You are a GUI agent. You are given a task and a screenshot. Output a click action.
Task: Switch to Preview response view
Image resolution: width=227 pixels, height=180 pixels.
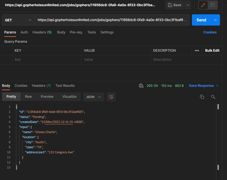(x=47, y=97)
